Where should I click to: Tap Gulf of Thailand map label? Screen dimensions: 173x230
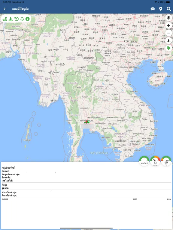99,153
